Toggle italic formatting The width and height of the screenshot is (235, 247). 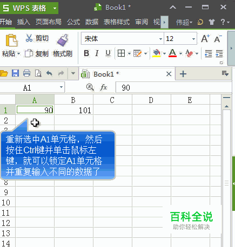click(97, 53)
